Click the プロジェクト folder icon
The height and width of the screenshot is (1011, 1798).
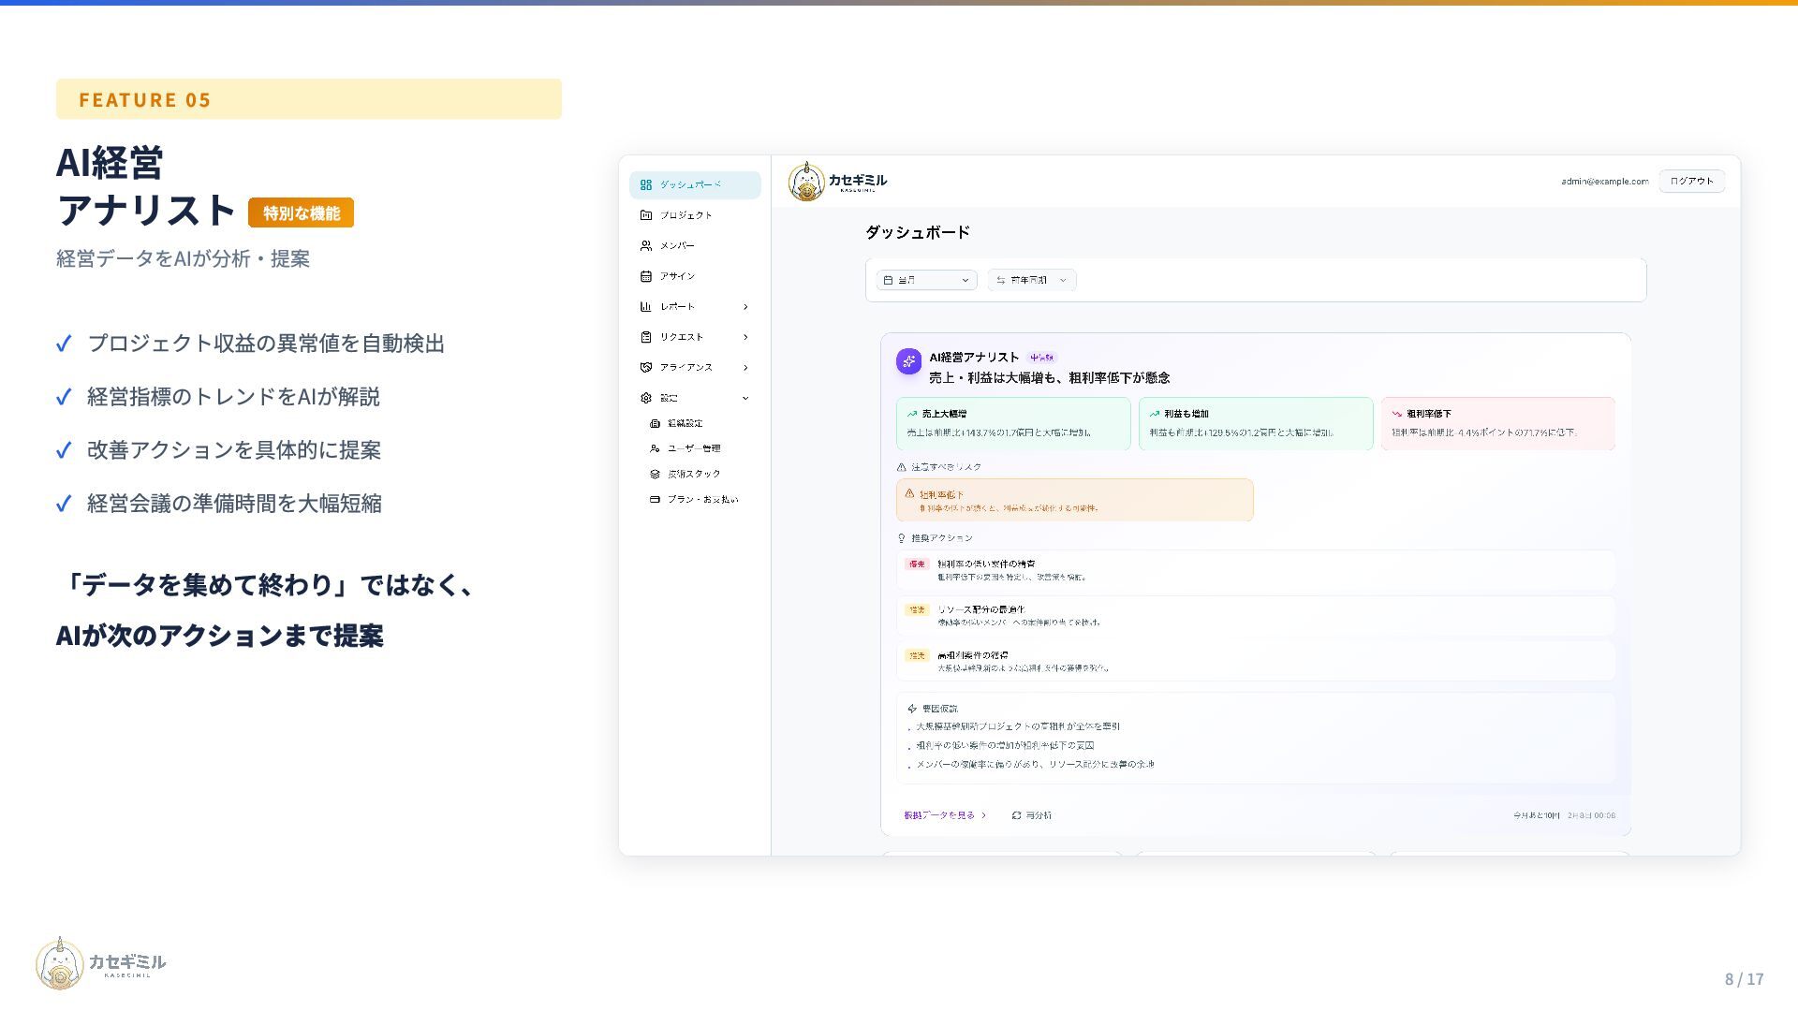click(x=646, y=215)
